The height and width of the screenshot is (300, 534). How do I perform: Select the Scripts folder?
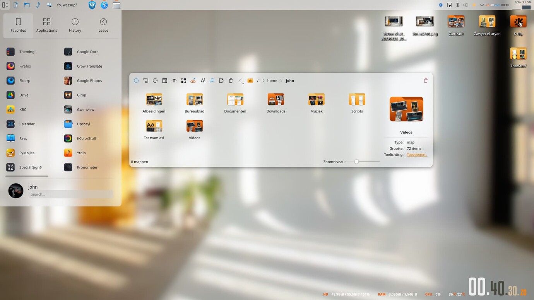(x=357, y=103)
